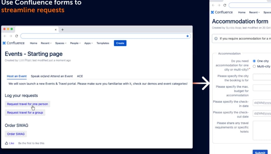Click the Order SWAG button

16,134
